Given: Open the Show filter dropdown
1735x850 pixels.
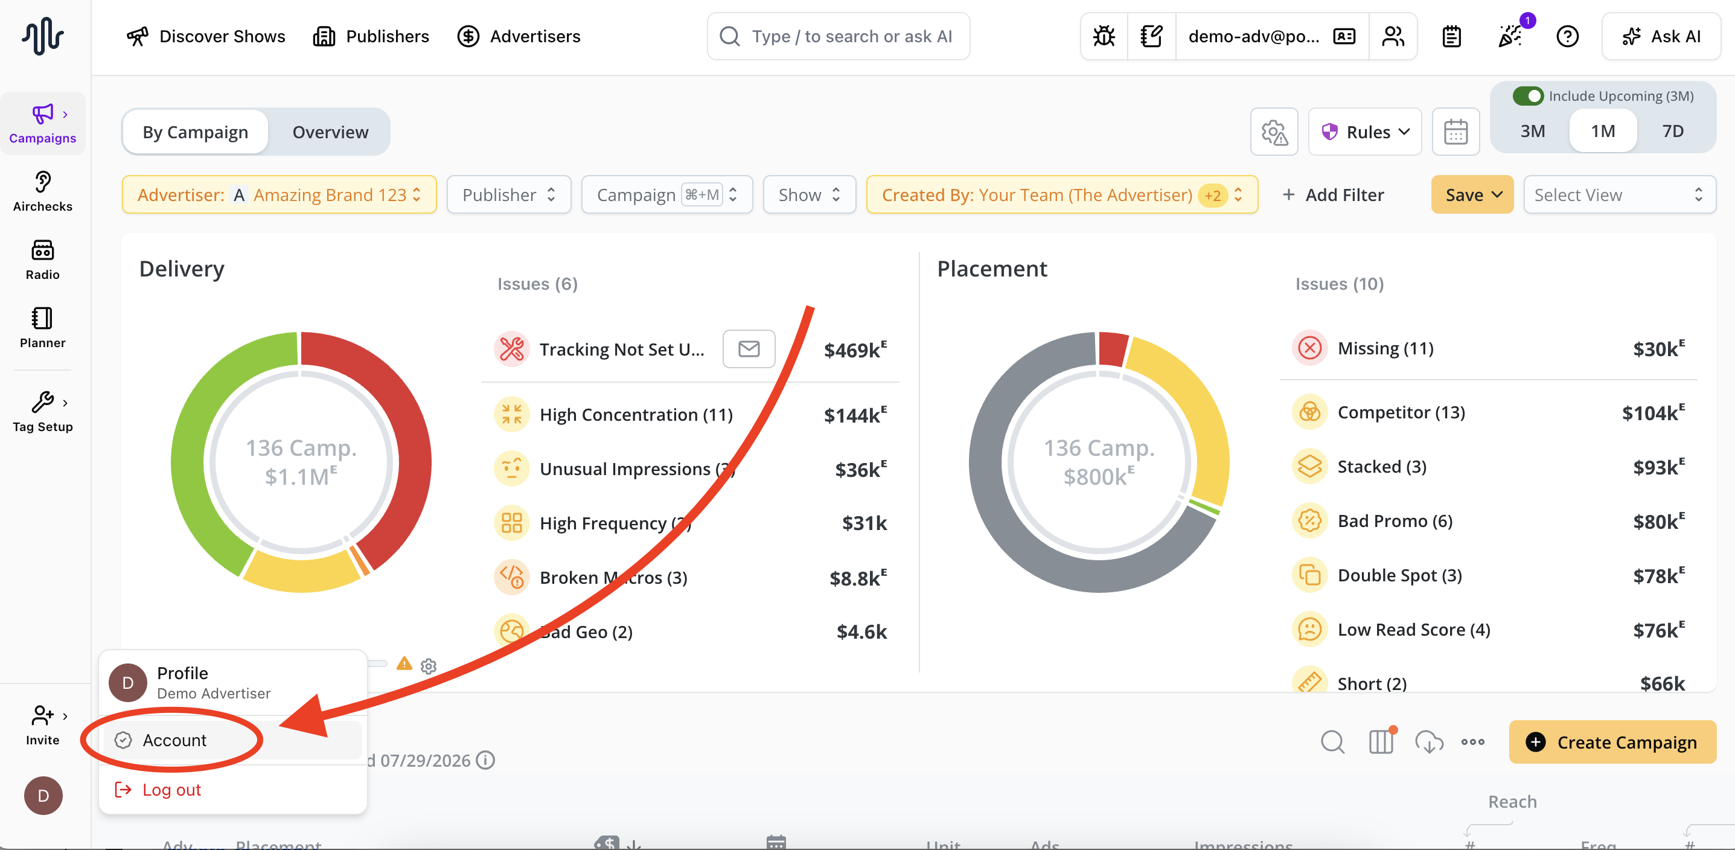Looking at the screenshot, I should (x=810, y=194).
